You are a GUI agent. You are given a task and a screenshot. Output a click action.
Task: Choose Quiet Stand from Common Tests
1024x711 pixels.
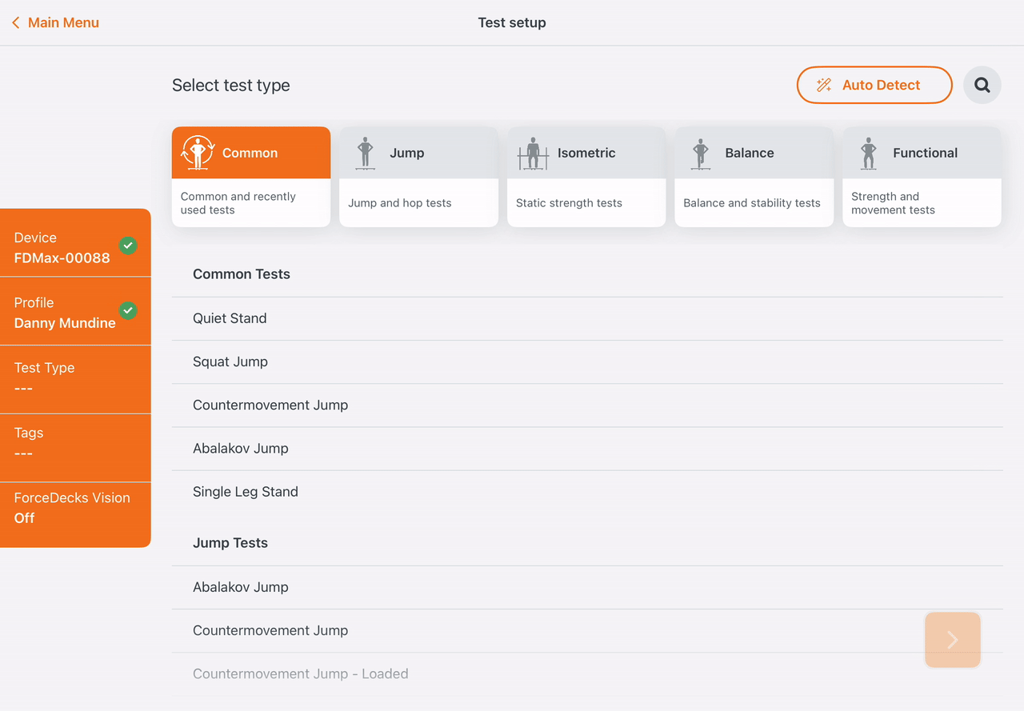587,318
